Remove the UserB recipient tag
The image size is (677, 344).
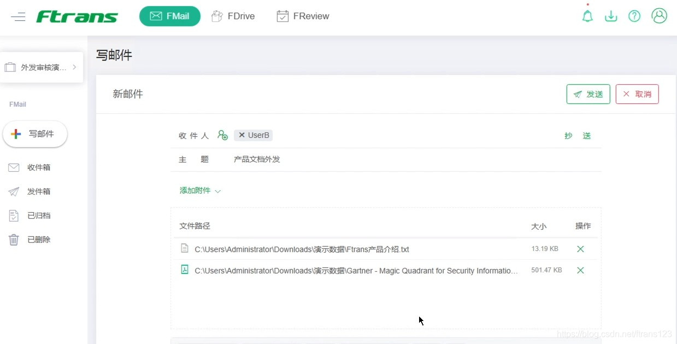pos(242,135)
